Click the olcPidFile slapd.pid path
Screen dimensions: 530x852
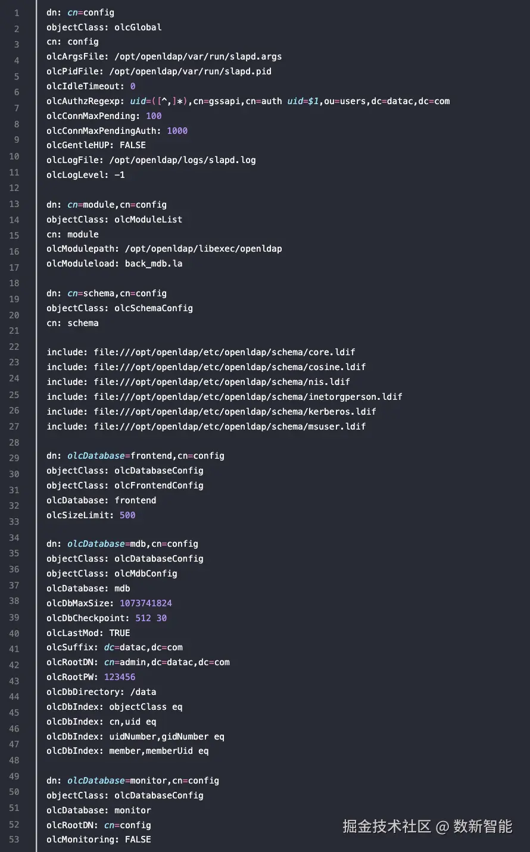[190, 71]
